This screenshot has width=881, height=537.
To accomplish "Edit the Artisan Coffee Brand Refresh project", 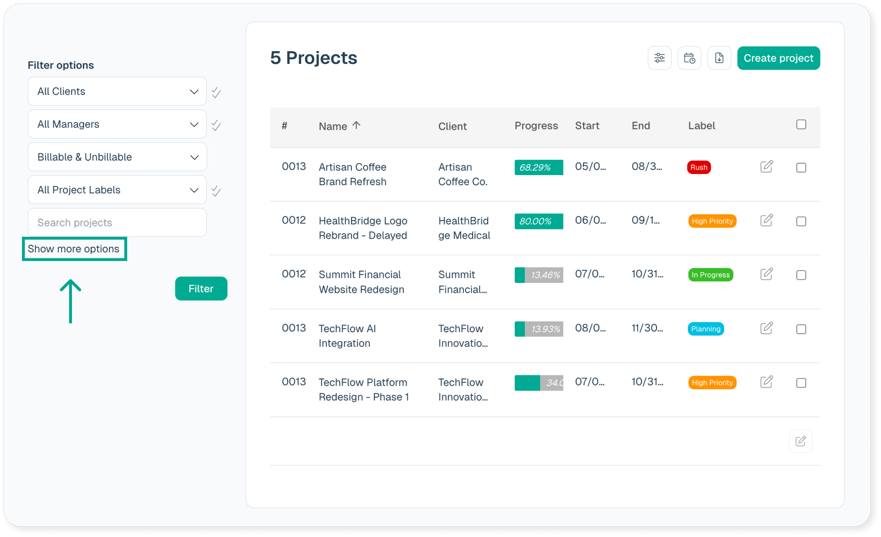I will pyautogui.click(x=766, y=167).
